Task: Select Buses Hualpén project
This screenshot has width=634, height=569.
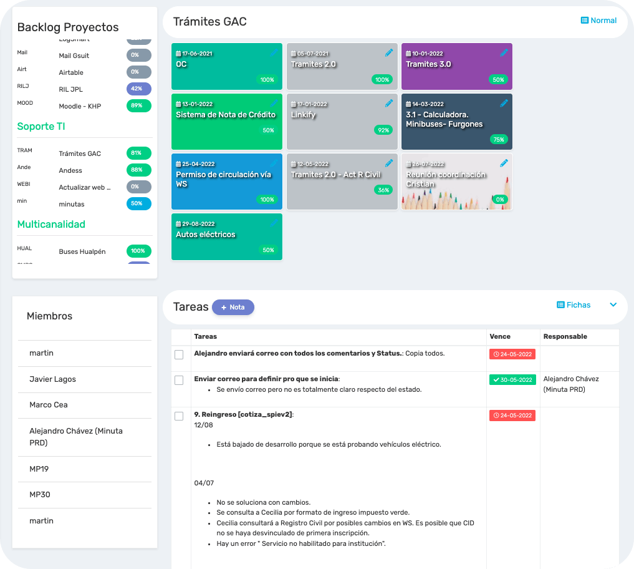Action: pos(82,251)
